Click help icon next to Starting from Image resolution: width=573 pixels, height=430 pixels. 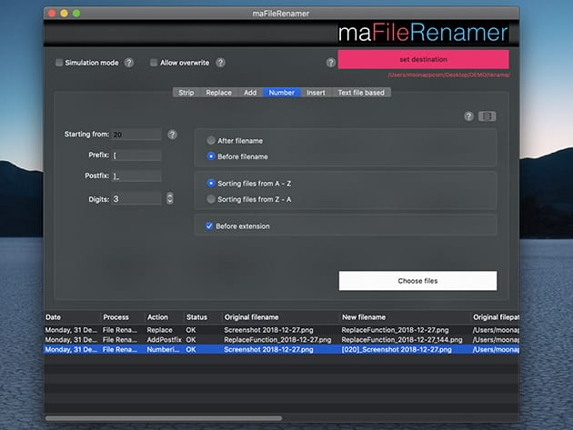pos(173,135)
